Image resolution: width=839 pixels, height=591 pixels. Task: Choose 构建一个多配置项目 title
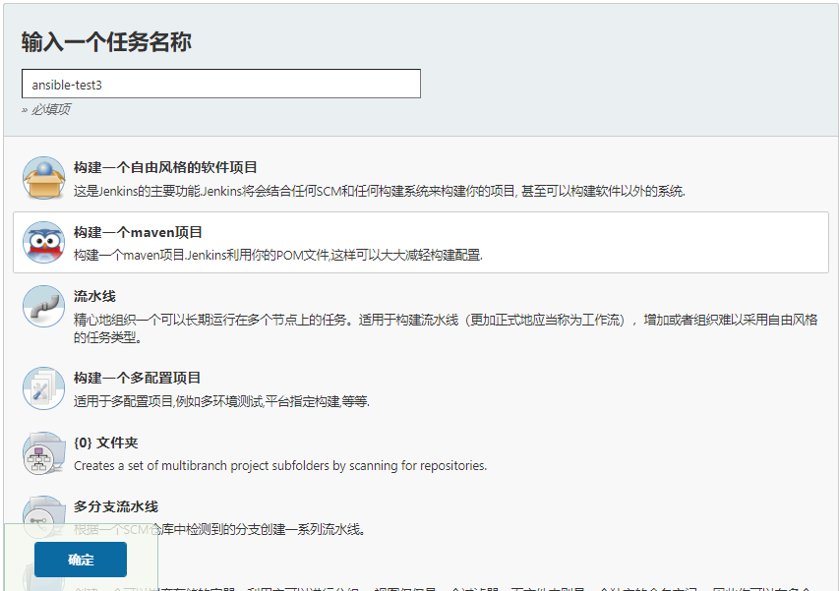[137, 378]
